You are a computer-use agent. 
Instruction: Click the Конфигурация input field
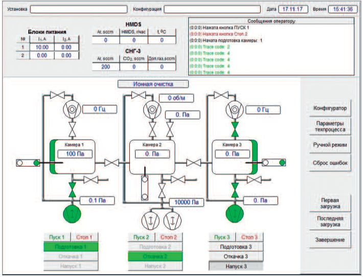[x=212, y=9]
